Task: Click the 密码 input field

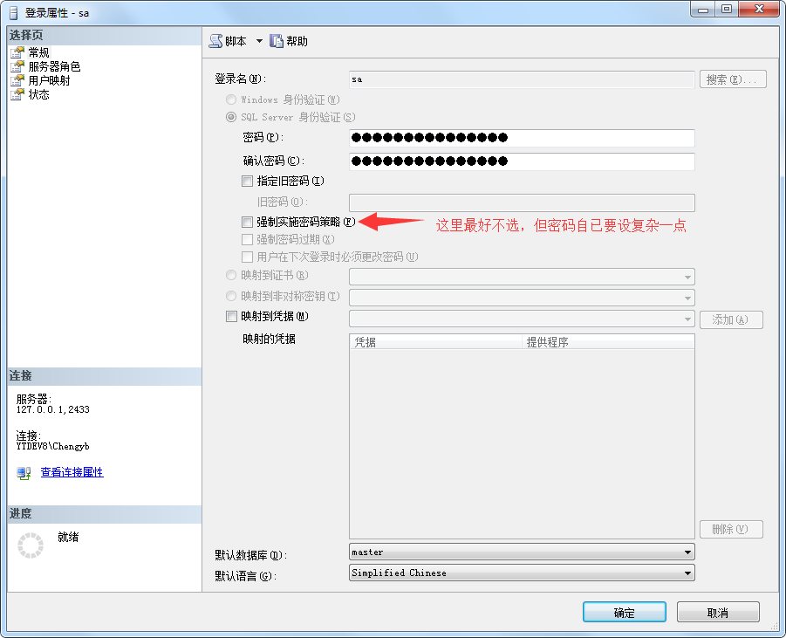Action: (x=522, y=138)
